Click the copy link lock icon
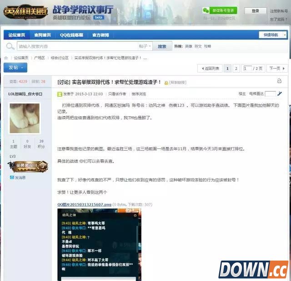291x281 pixels. (166, 83)
